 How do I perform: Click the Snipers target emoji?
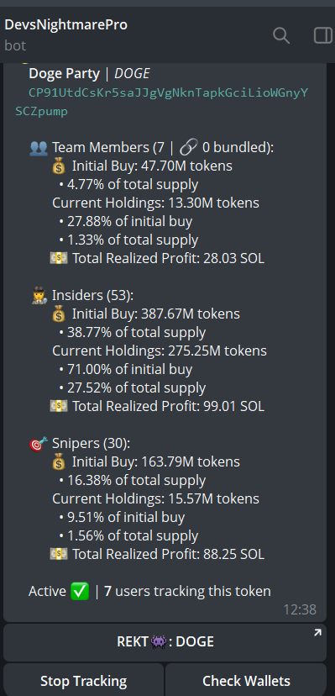click(39, 444)
